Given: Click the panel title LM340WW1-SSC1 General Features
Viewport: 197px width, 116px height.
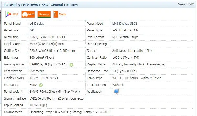Looking at the screenshot, I should point(40,5).
